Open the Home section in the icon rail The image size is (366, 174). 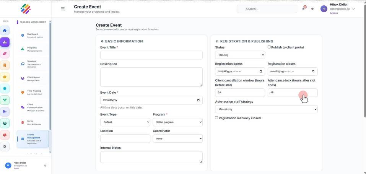(x=5, y=31)
